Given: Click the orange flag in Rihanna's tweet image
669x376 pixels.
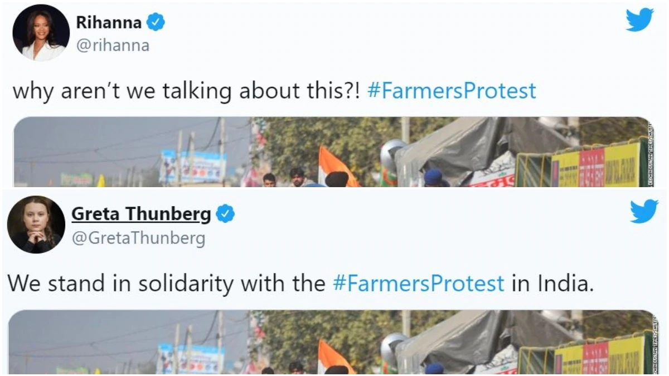Looking at the screenshot, I should (336, 166).
